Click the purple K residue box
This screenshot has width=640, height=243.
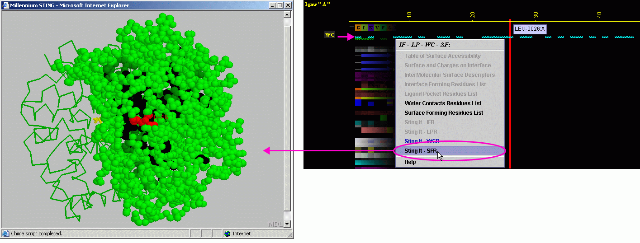[x=371, y=28]
